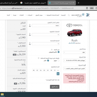Click the calculate financing button
The width and height of the screenshot is (97, 97).
click(55, 87)
